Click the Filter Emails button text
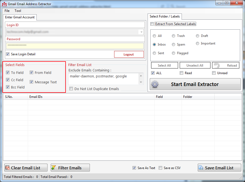245x182 pixels. point(70,168)
